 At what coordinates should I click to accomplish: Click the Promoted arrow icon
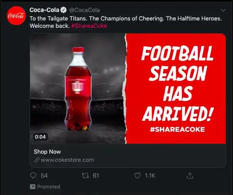(33, 187)
